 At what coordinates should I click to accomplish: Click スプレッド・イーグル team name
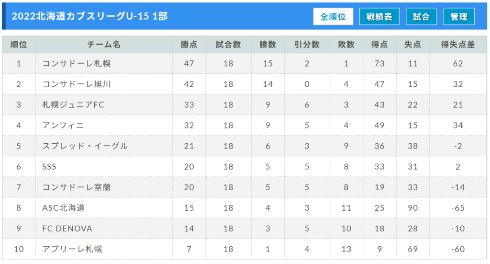85,146
